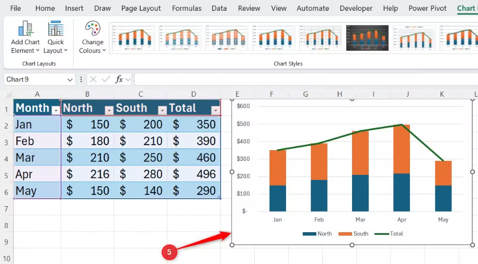This screenshot has width=478, height=264.
Task: Select cell with South value 140
Action: (x=141, y=191)
